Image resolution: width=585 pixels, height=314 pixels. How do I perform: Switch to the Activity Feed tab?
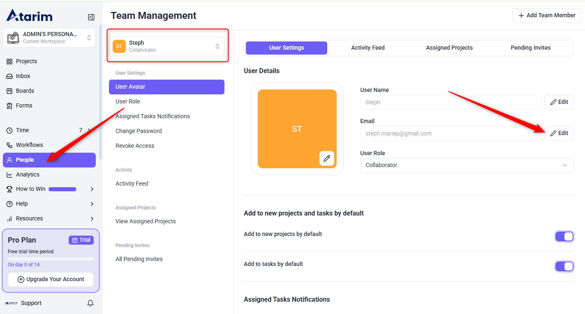tap(368, 48)
